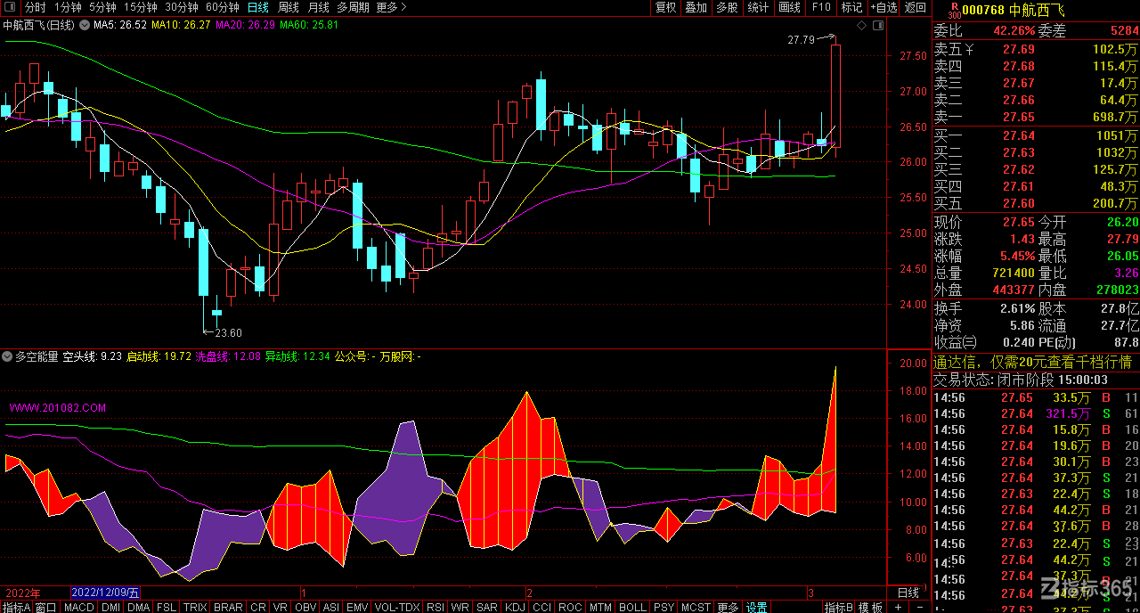The image size is (1140, 613).
Task: Open the chart title dropdown circle arrow
Action: 85,25
